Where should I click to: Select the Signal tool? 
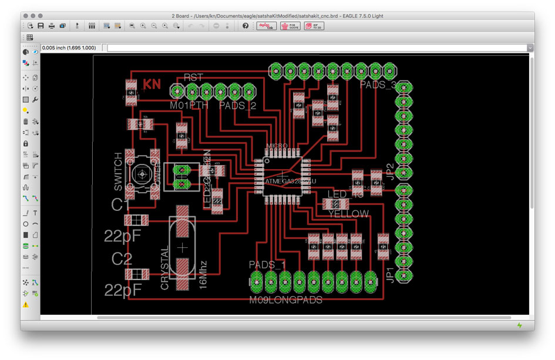(35, 246)
